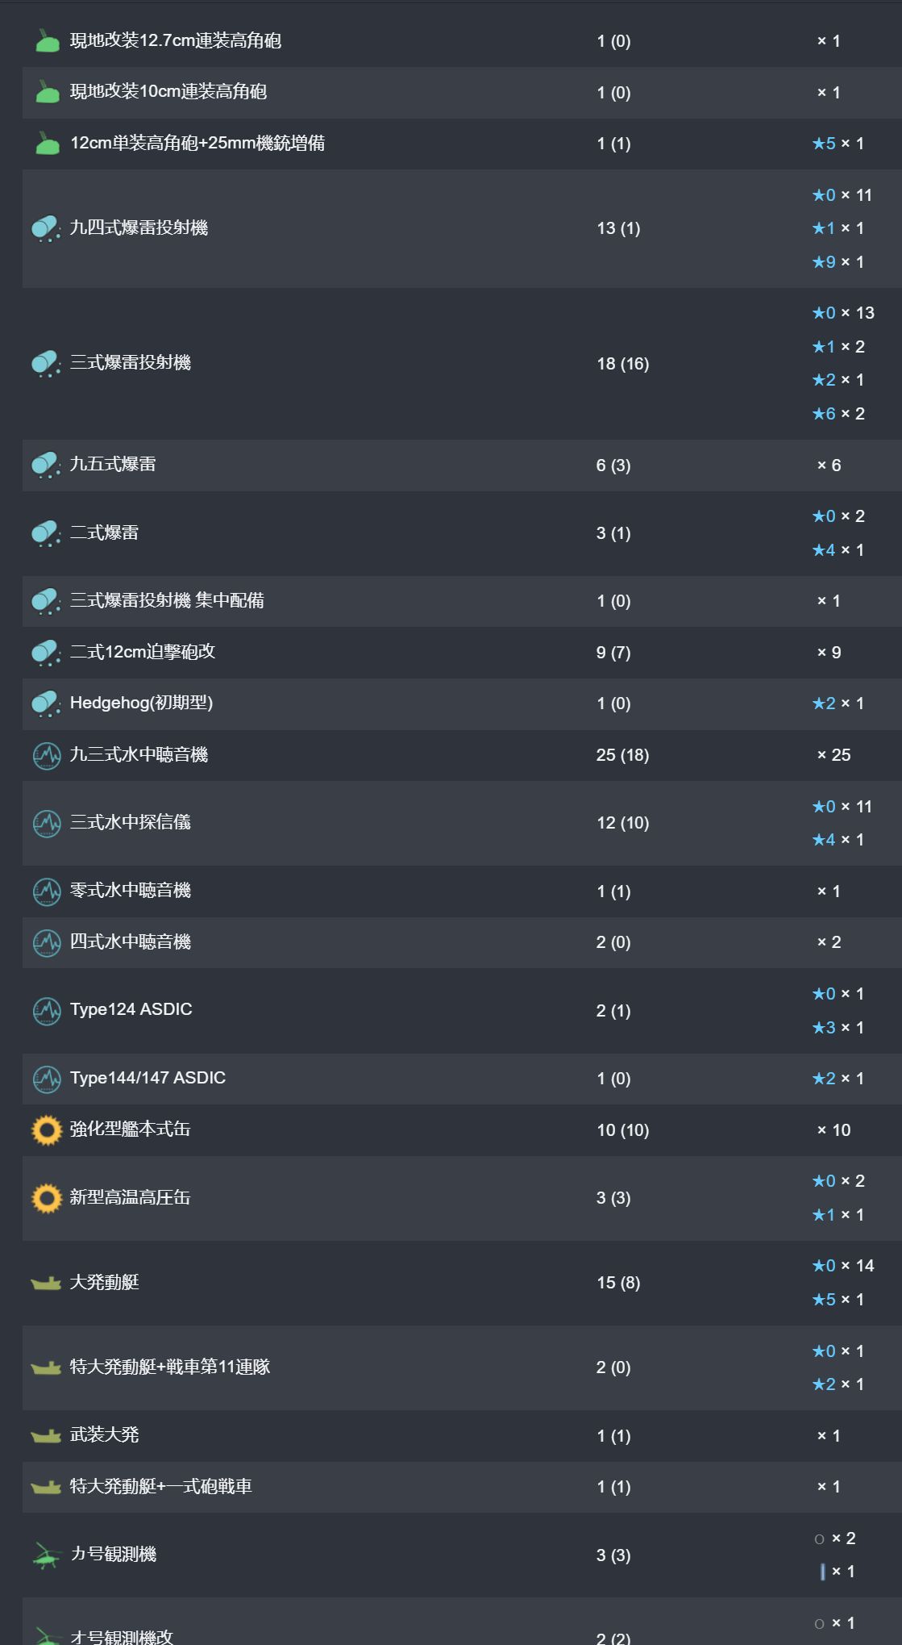The image size is (902, 1645).
Task: Click the depth charge icon beside 九四式爆雷投射機
Action: (x=46, y=228)
